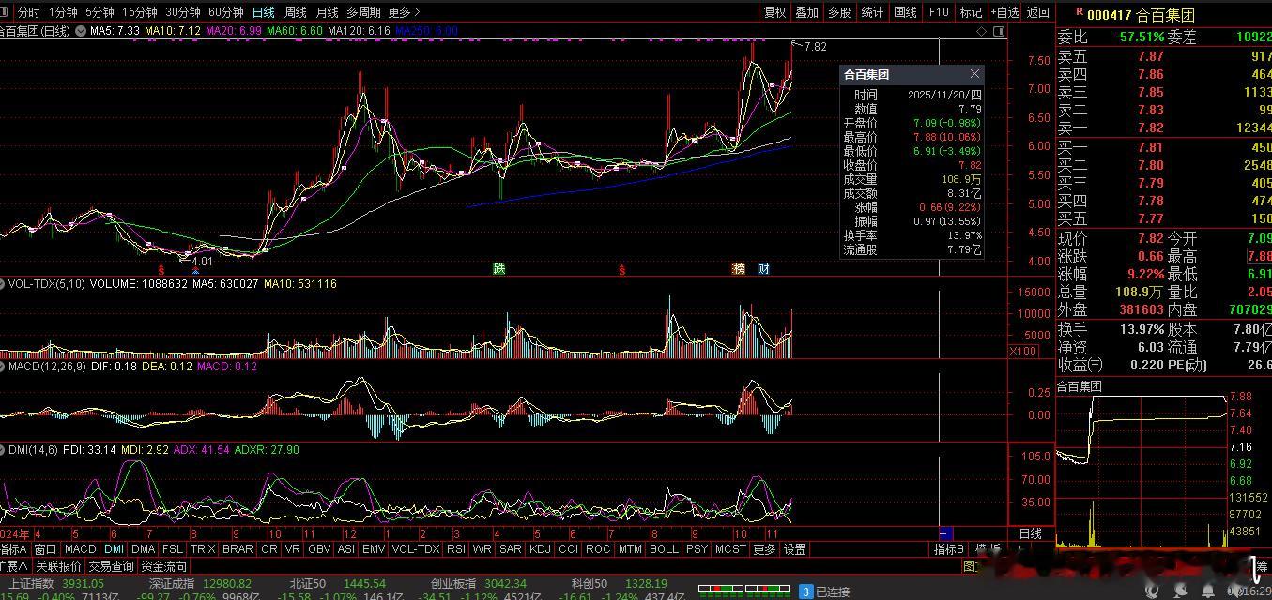This screenshot has height=600, width=1272.
Task: Click the 跌 marker on the price chart
Action: (499, 269)
